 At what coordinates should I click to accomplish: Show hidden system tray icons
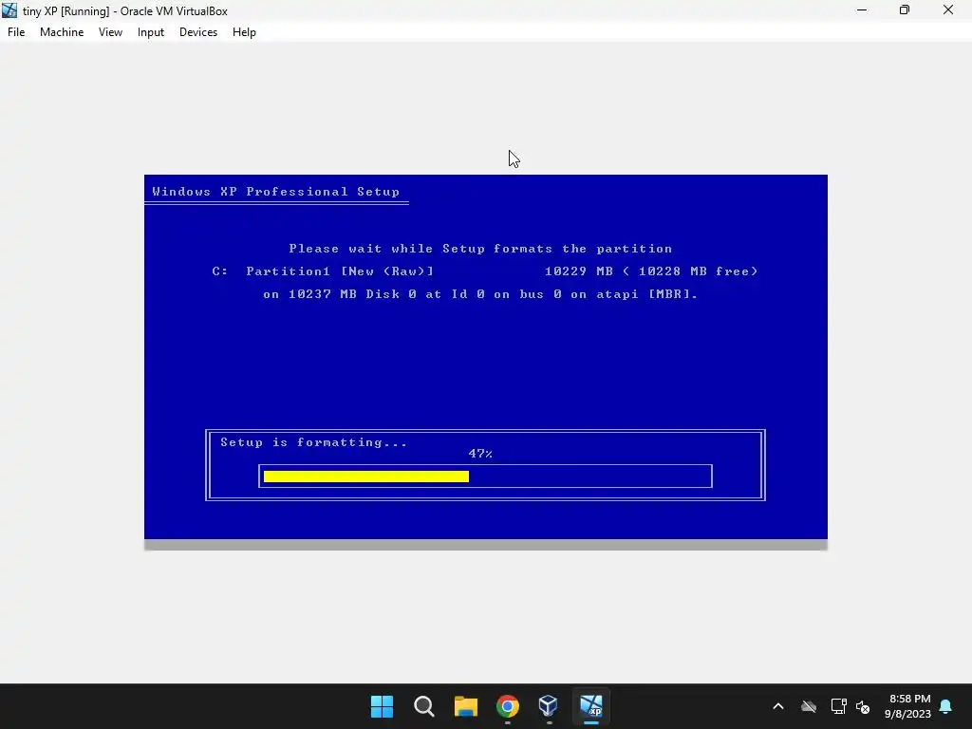[778, 706]
